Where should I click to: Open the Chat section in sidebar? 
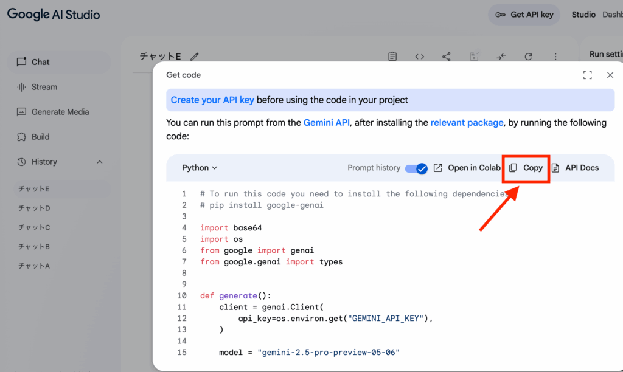pos(59,62)
